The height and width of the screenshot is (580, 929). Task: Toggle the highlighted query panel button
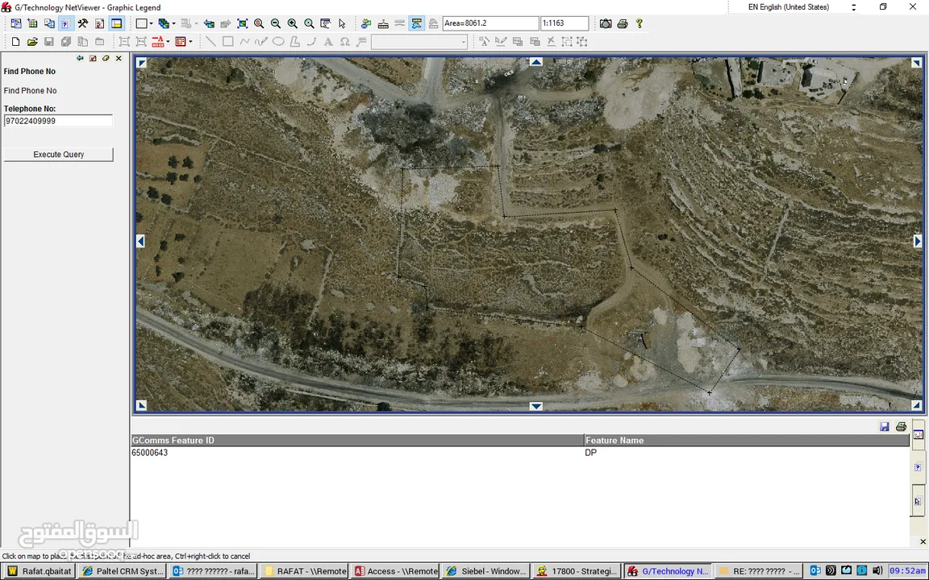point(65,24)
